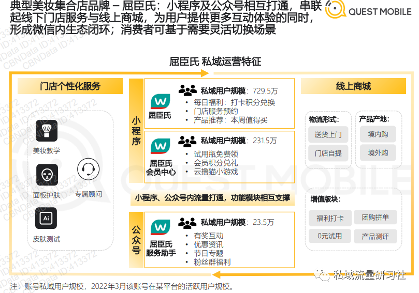Viewport: 419px width, 293px height.
Task: Click the label 产品产地:
Action: [x=374, y=119]
